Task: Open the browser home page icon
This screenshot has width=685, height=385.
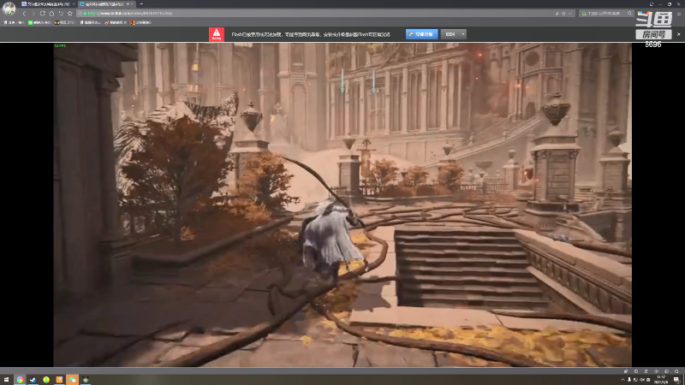Action: tap(51, 14)
